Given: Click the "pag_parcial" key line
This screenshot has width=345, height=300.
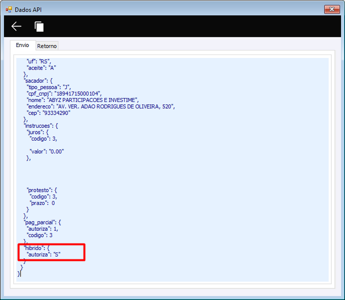Looking at the screenshot, I should pos(42,222).
